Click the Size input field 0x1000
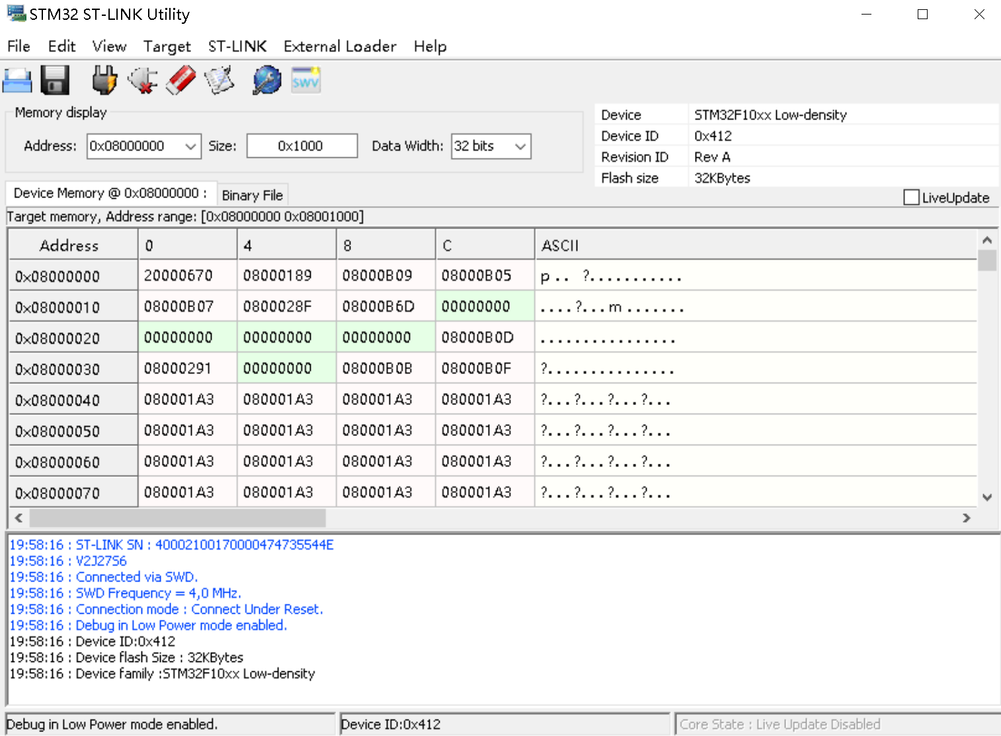Screen dimensions: 1001x736 301,146
